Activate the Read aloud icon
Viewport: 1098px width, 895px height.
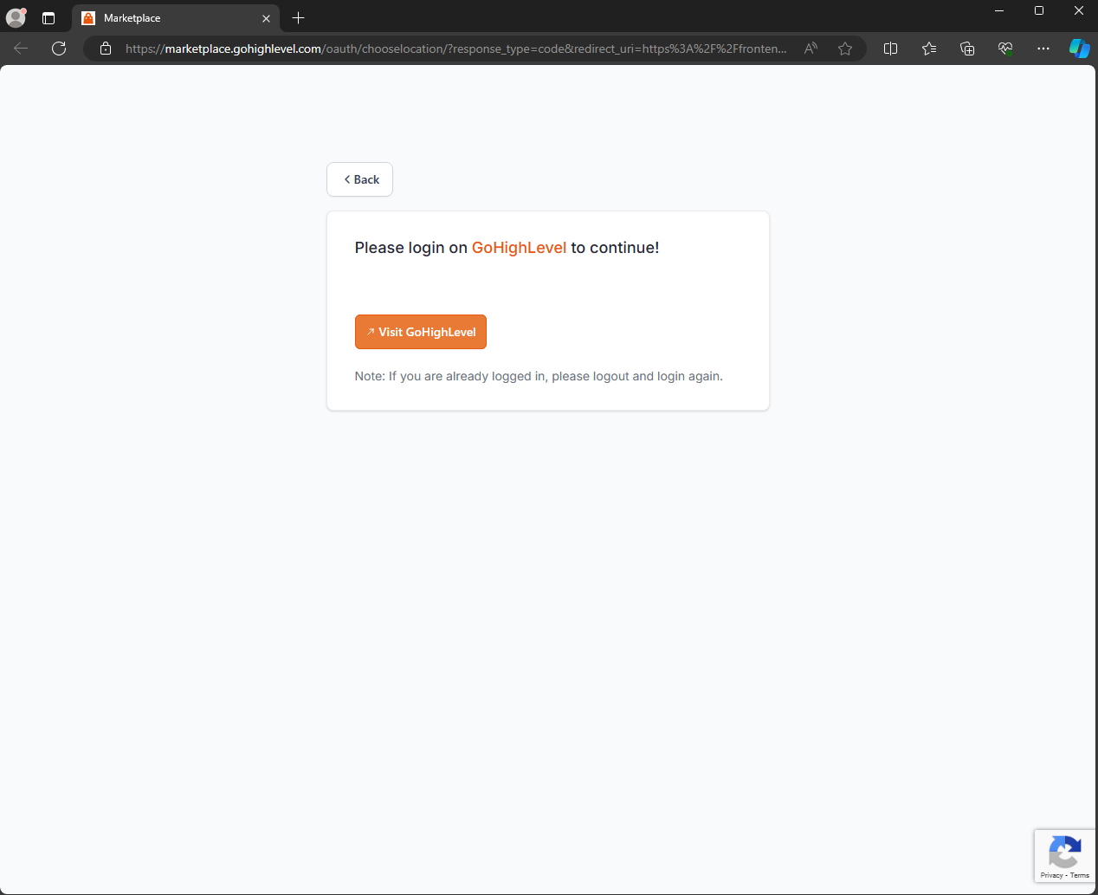811,49
